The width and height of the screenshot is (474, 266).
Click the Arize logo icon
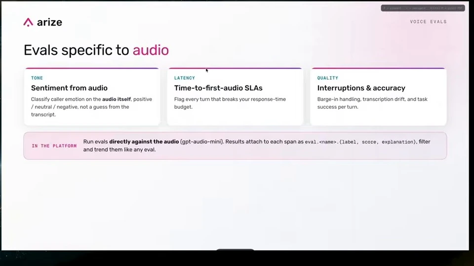(x=28, y=22)
